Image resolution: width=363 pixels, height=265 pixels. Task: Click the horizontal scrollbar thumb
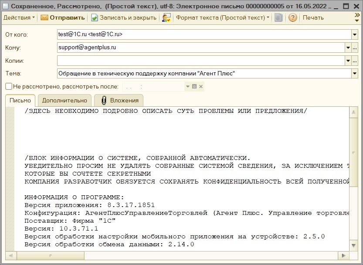click(51, 255)
